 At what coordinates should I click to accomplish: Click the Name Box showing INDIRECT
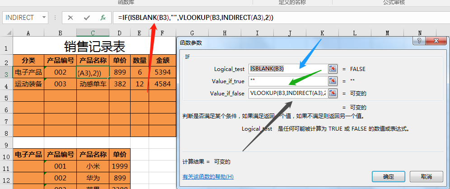[x=22, y=18]
